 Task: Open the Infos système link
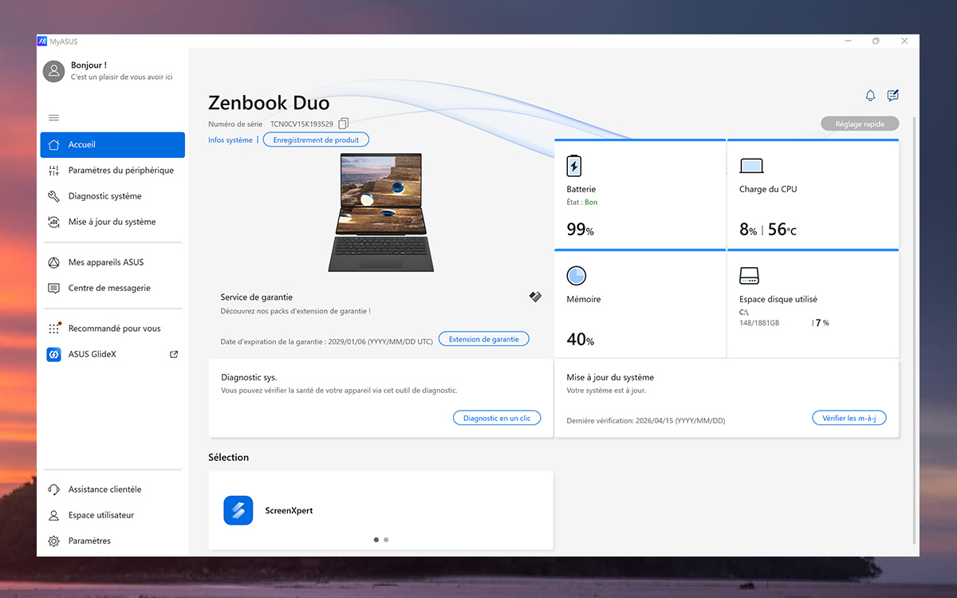click(x=230, y=140)
